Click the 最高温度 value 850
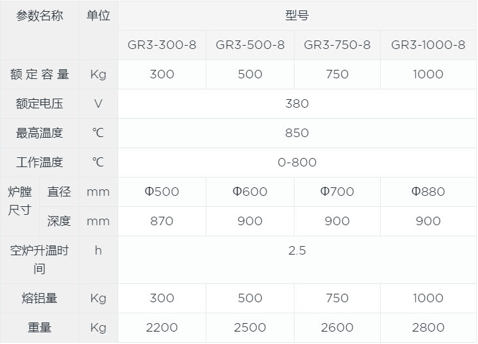 (x=296, y=133)
